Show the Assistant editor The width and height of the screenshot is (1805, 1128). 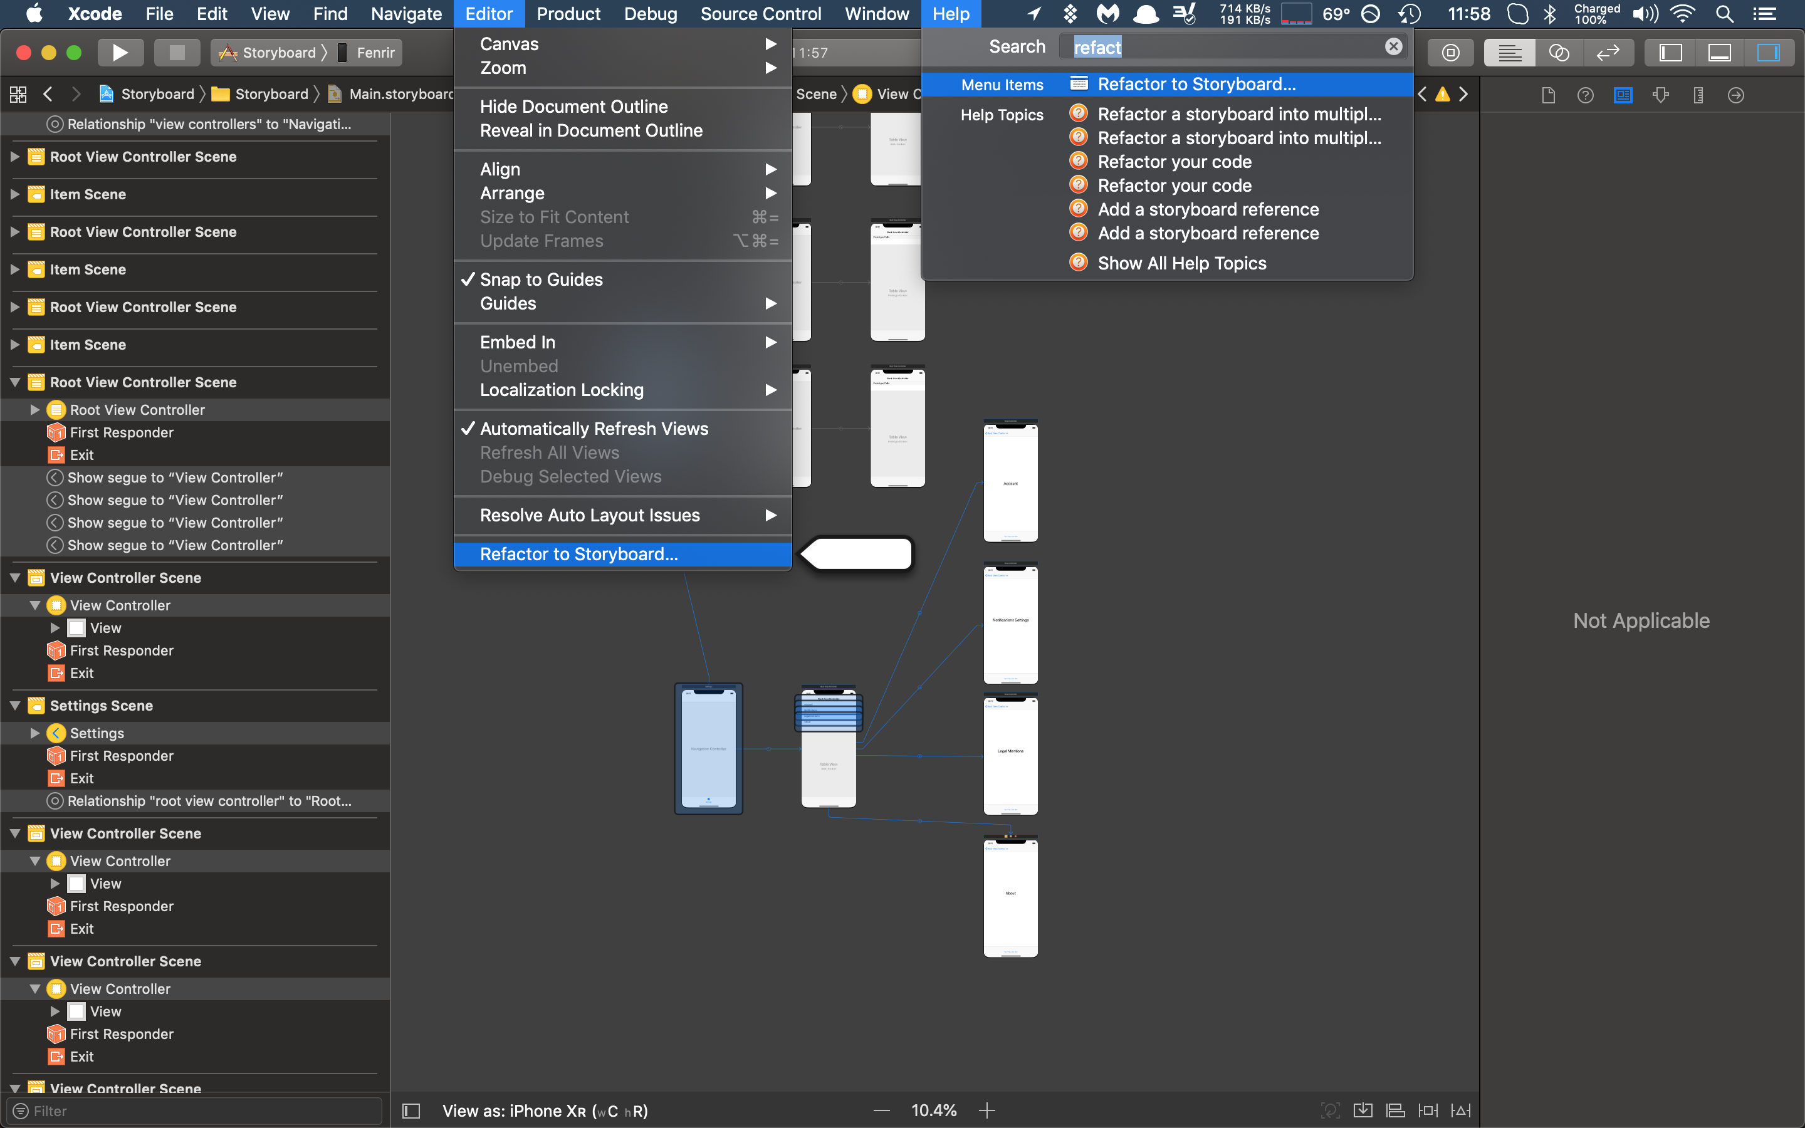point(1559,52)
